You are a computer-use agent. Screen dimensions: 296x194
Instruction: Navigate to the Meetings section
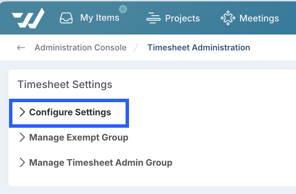(x=259, y=18)
